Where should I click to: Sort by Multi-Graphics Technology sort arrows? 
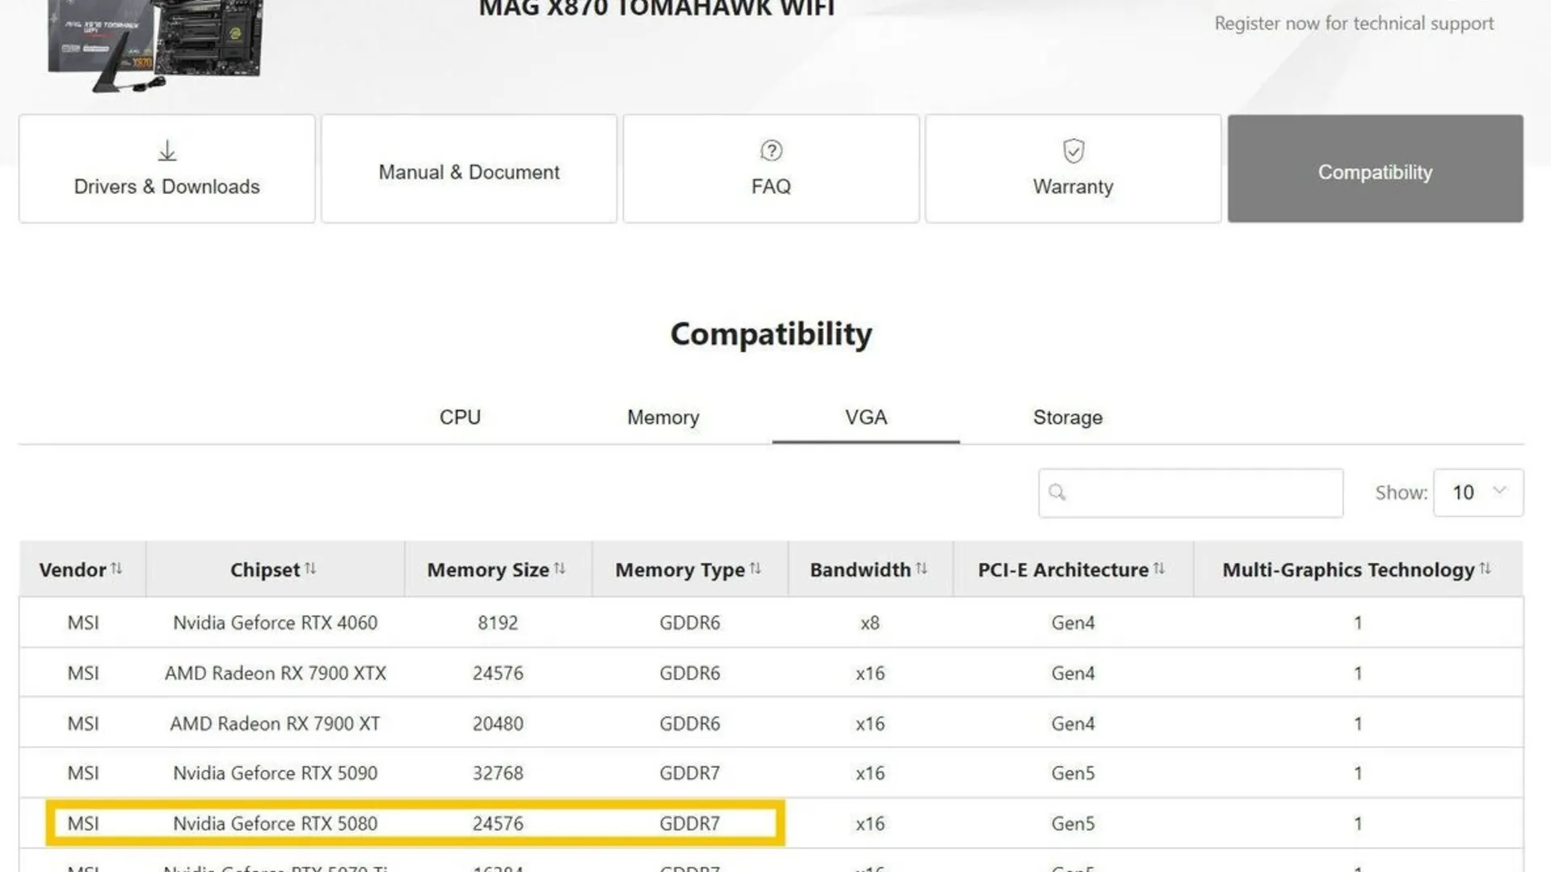point(1486,568)
